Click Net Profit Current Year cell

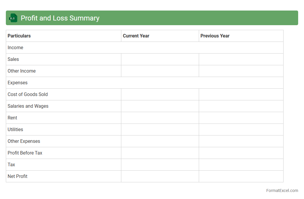(x=160, y=176)
